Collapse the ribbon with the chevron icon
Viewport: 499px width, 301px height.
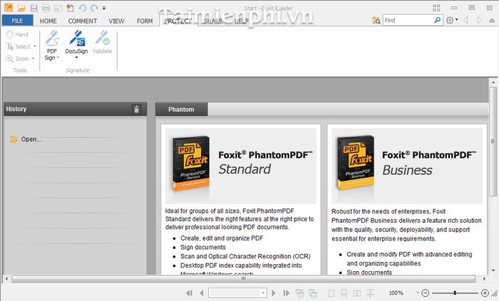pyautogui.click(x=492, y=21)
